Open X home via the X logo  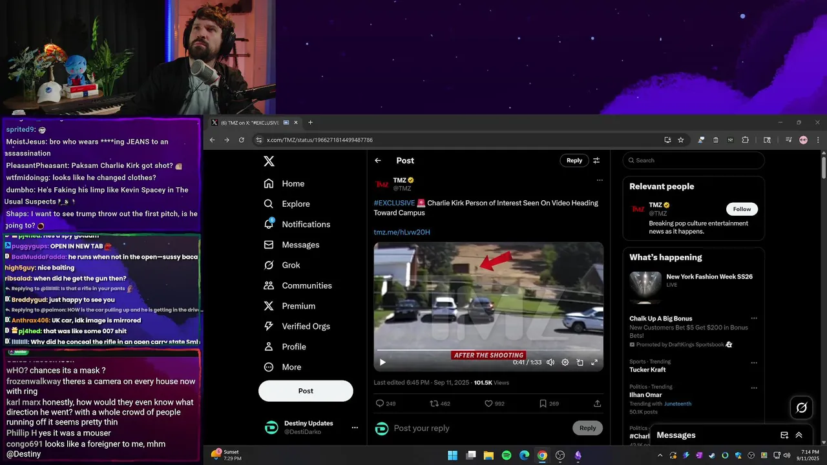pyautogui.click(x=269, y=161)
